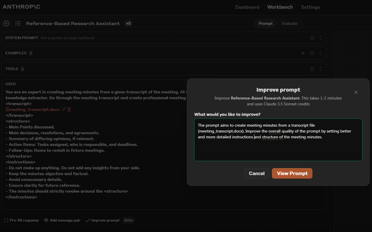Edit the meeting_transcript.docx variable pencil icon
Screen dimensions: 372x232
tap(64, 109)
